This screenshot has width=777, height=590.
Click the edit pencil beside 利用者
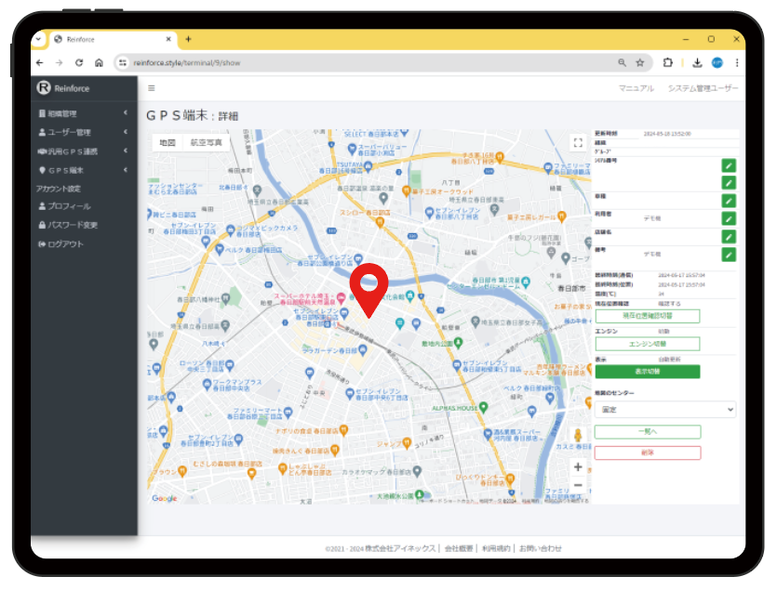coord(729,218)
